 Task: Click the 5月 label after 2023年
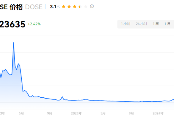coord(103,113)
